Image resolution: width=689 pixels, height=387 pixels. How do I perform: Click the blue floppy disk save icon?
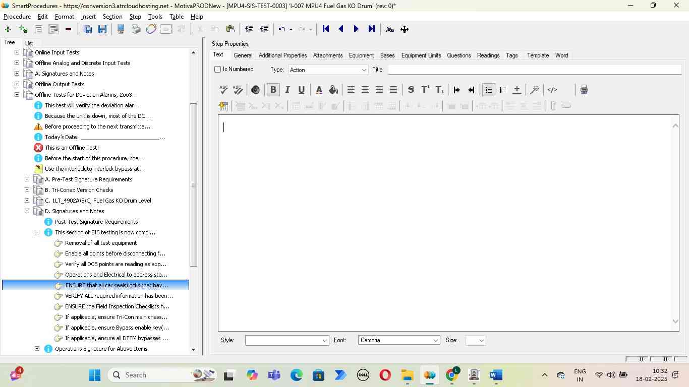[102, 29]
